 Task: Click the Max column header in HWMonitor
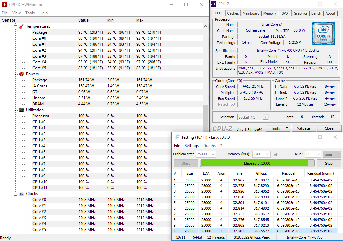click(x=148, y=20)
